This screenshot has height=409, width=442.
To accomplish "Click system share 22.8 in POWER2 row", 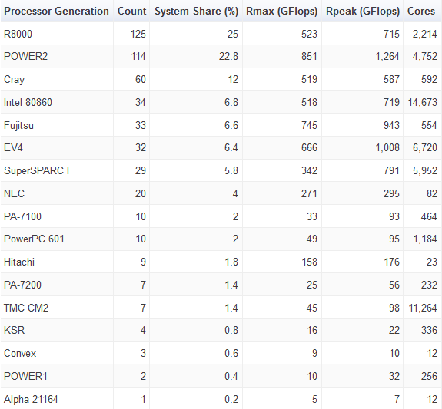I will tap(228, 56).
